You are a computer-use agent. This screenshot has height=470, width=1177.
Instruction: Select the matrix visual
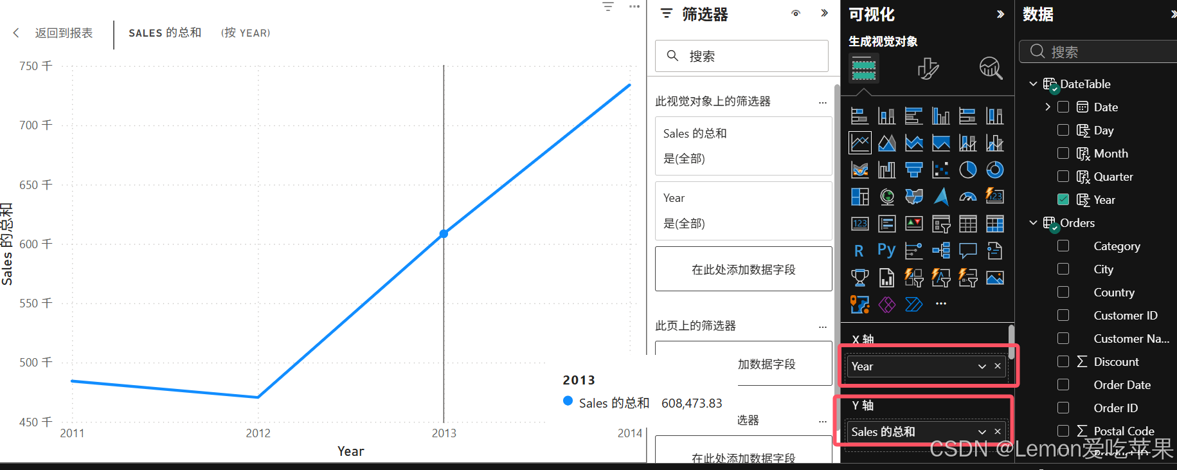(x=994, y=224)
